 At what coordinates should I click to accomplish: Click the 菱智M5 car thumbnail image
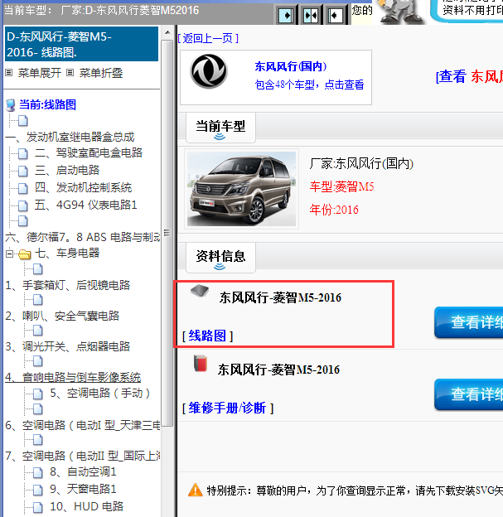(241, 189)
